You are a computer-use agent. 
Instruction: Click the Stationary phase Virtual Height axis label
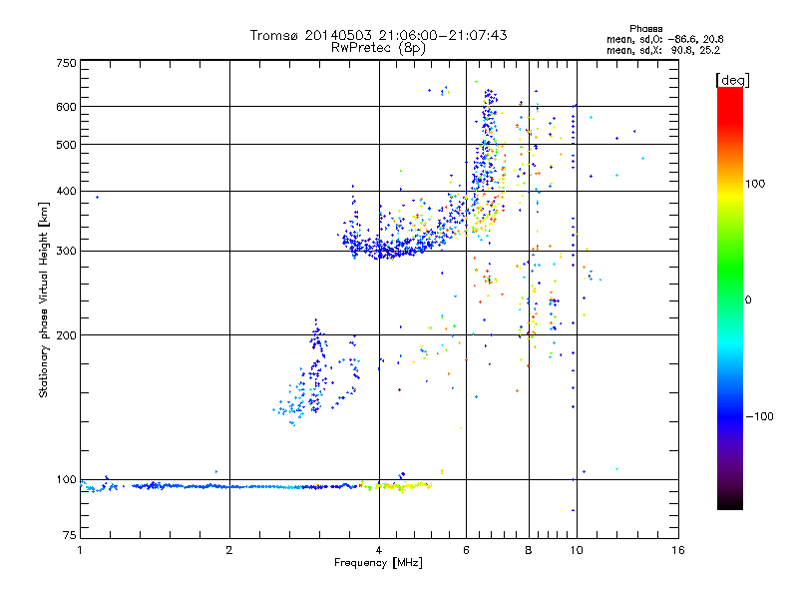coord(44,299)
